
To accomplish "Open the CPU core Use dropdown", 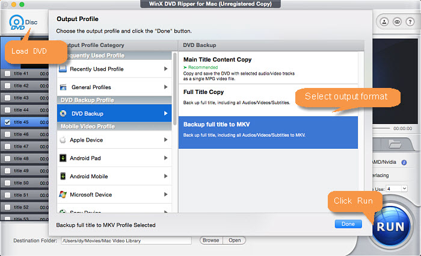I will (396, 189).
